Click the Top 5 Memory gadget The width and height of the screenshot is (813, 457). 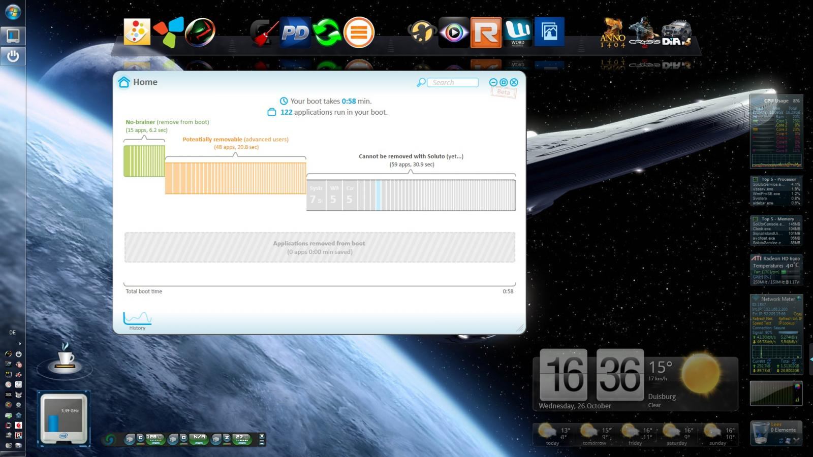click(x=776, y=231)
